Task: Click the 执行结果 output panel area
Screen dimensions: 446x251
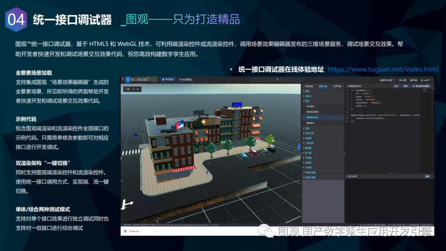Action: [x=390, y=200]
